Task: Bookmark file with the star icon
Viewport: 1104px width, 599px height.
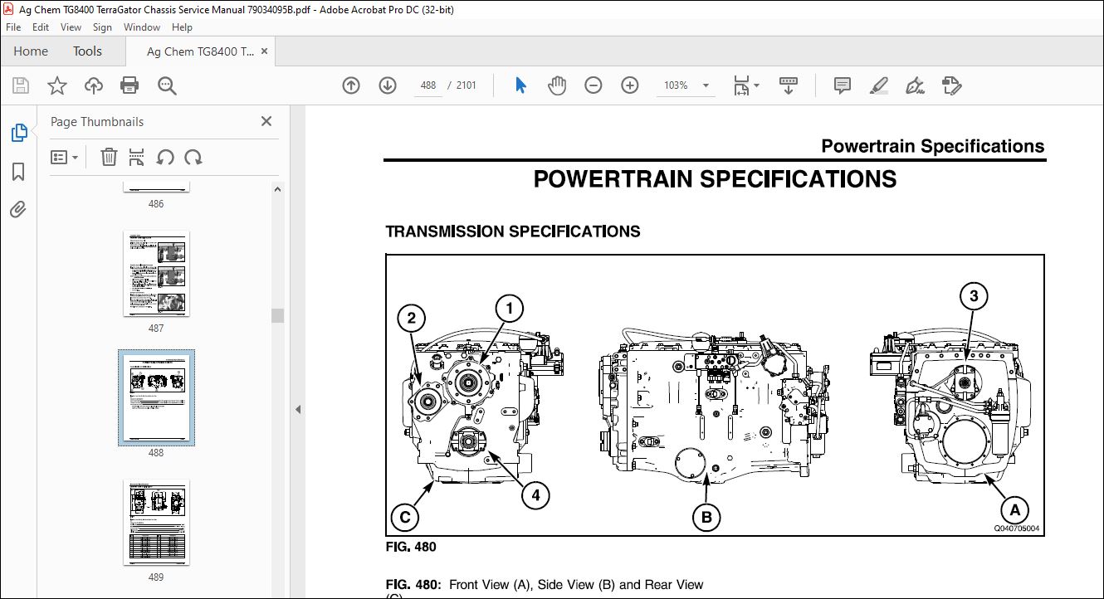Action: (56, 85)
